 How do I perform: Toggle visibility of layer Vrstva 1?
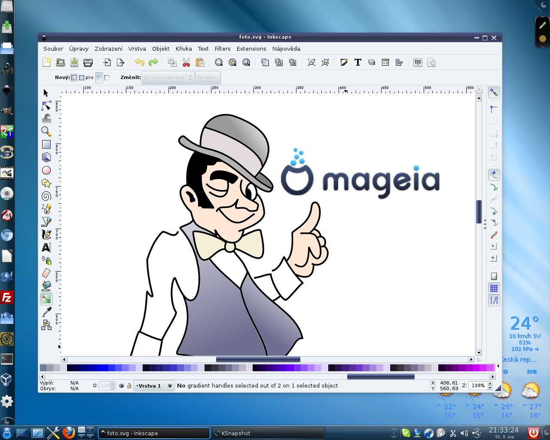122,386
